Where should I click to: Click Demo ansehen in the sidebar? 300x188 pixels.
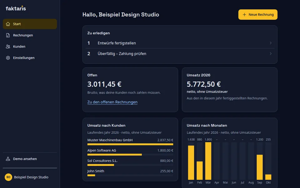click(30, 159)
